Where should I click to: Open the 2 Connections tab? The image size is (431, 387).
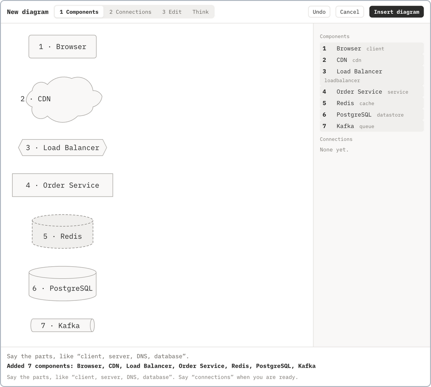tap(130, 12)
